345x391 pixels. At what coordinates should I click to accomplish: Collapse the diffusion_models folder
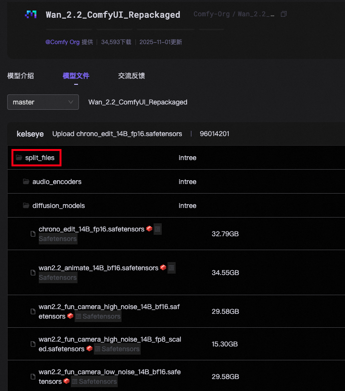(x=58, y=206)
